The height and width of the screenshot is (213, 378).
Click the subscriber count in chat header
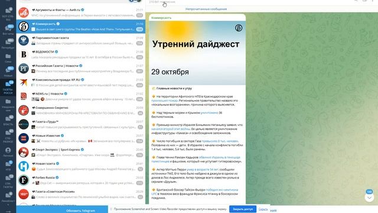tap(162, 2)
